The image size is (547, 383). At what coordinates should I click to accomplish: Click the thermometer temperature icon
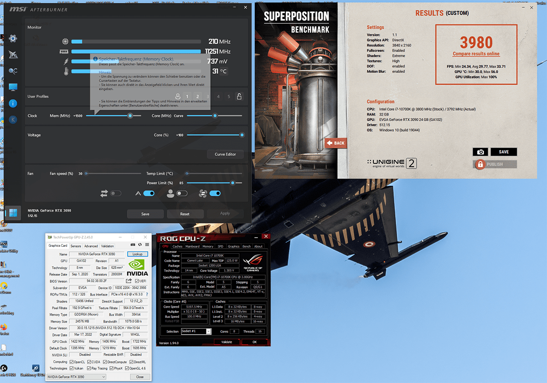(66, 71)
